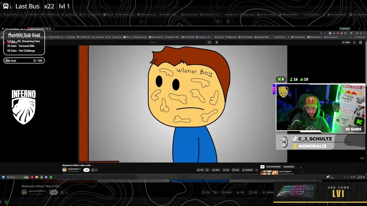Click the YouTube search magnifier button
Viewport: 367px width, 206px height.
209,42
